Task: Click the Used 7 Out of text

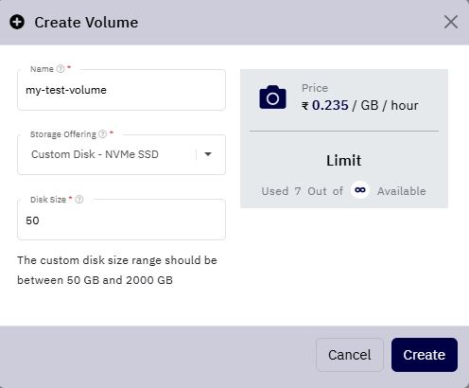Action: click(303, 191)
